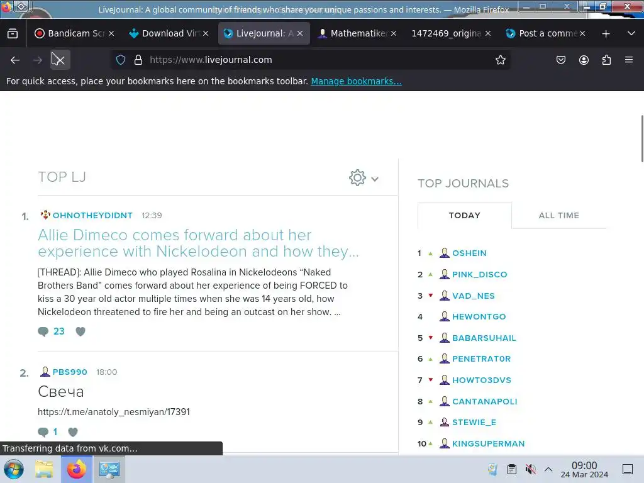Open BABARSUHAIL journal link

click(484, 338)
